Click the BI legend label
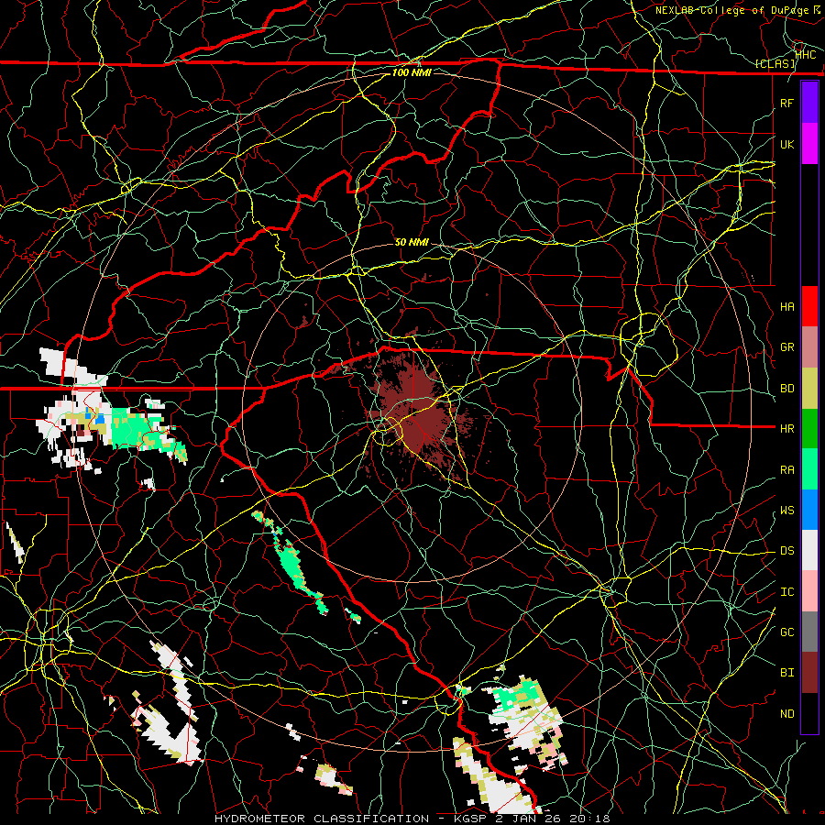This screenshot has width=825, height=825. pos(786,673)
